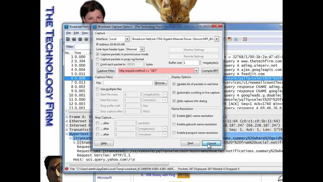The image size is (323, 182).
Task: Click the Help button in dialog
Action: pyautogui.click(x=104, y=143)
